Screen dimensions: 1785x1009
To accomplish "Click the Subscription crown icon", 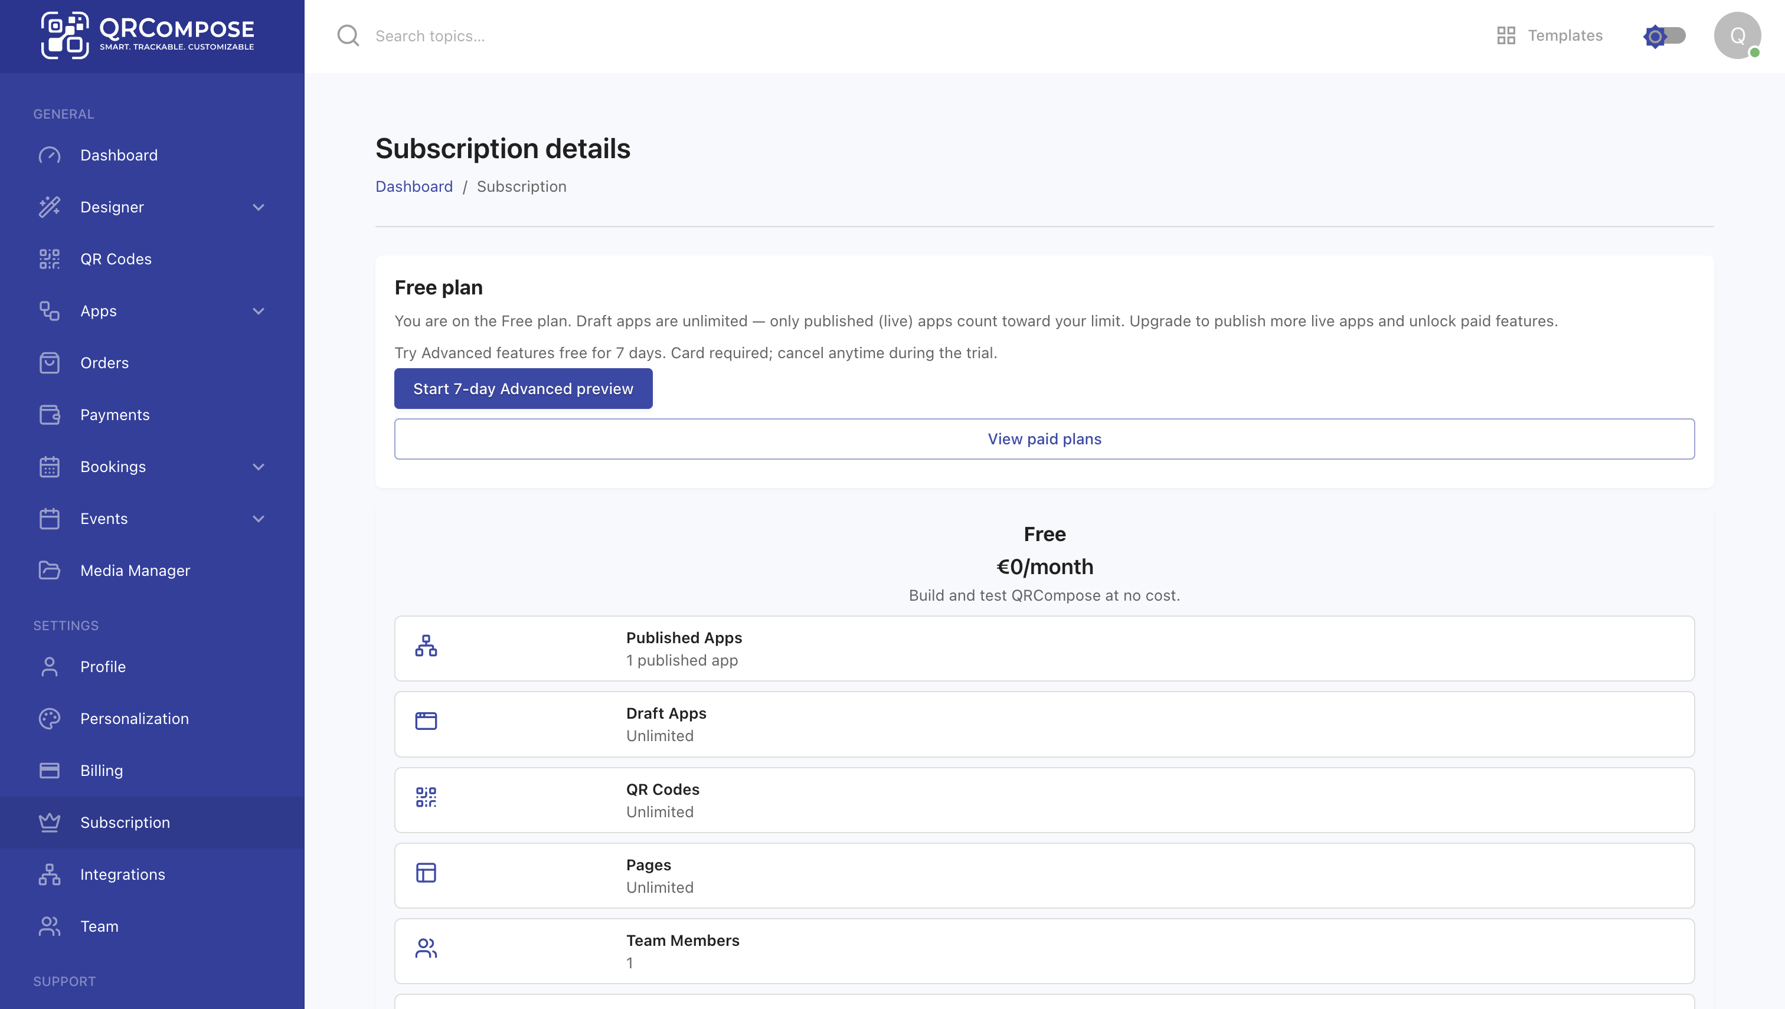I will [x=49, y=823].
